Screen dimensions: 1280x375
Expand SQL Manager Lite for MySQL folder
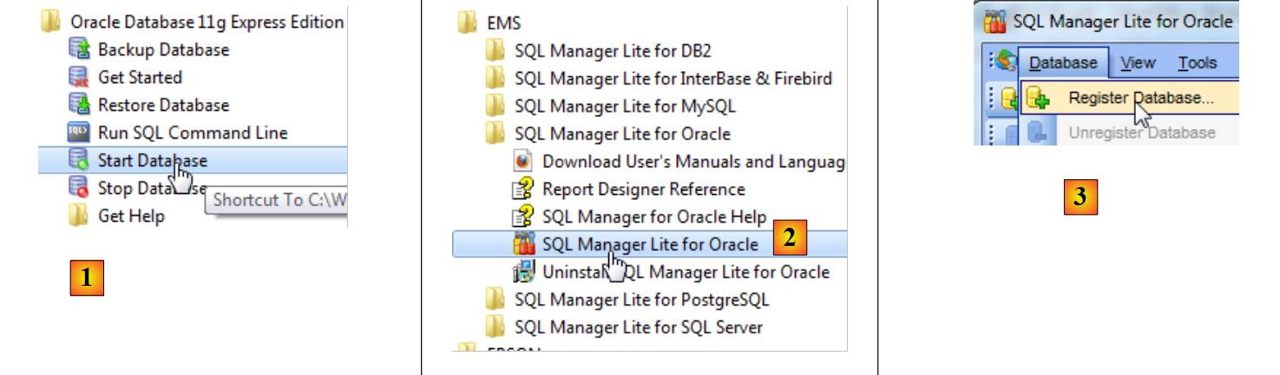pos(496,107)
